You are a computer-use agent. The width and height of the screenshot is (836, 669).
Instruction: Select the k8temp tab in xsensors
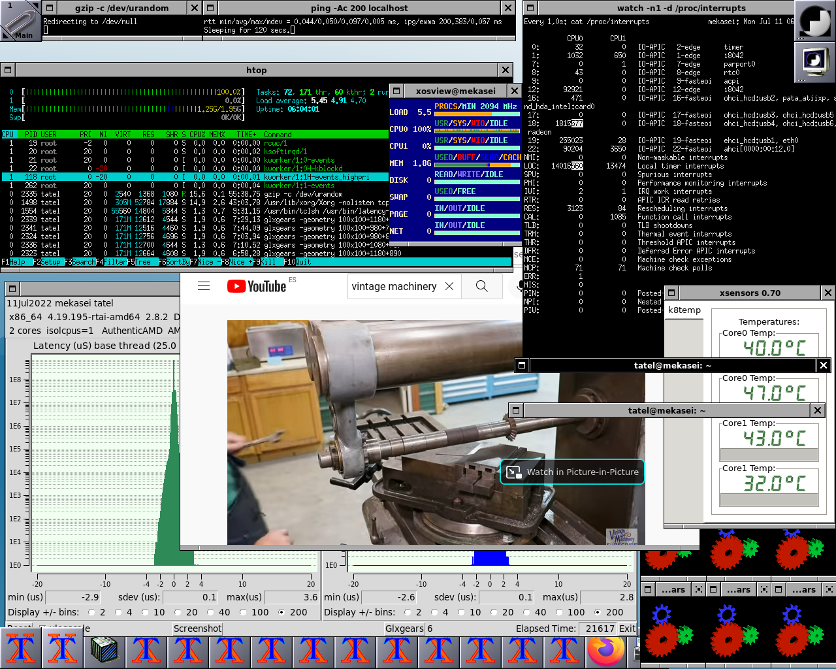click(684, 310)
